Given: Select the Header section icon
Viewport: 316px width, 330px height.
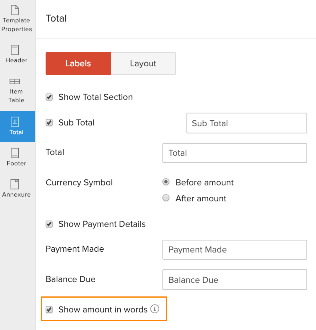Looking at the screenshot, I should pyautogui.click(x=16, y=53).
